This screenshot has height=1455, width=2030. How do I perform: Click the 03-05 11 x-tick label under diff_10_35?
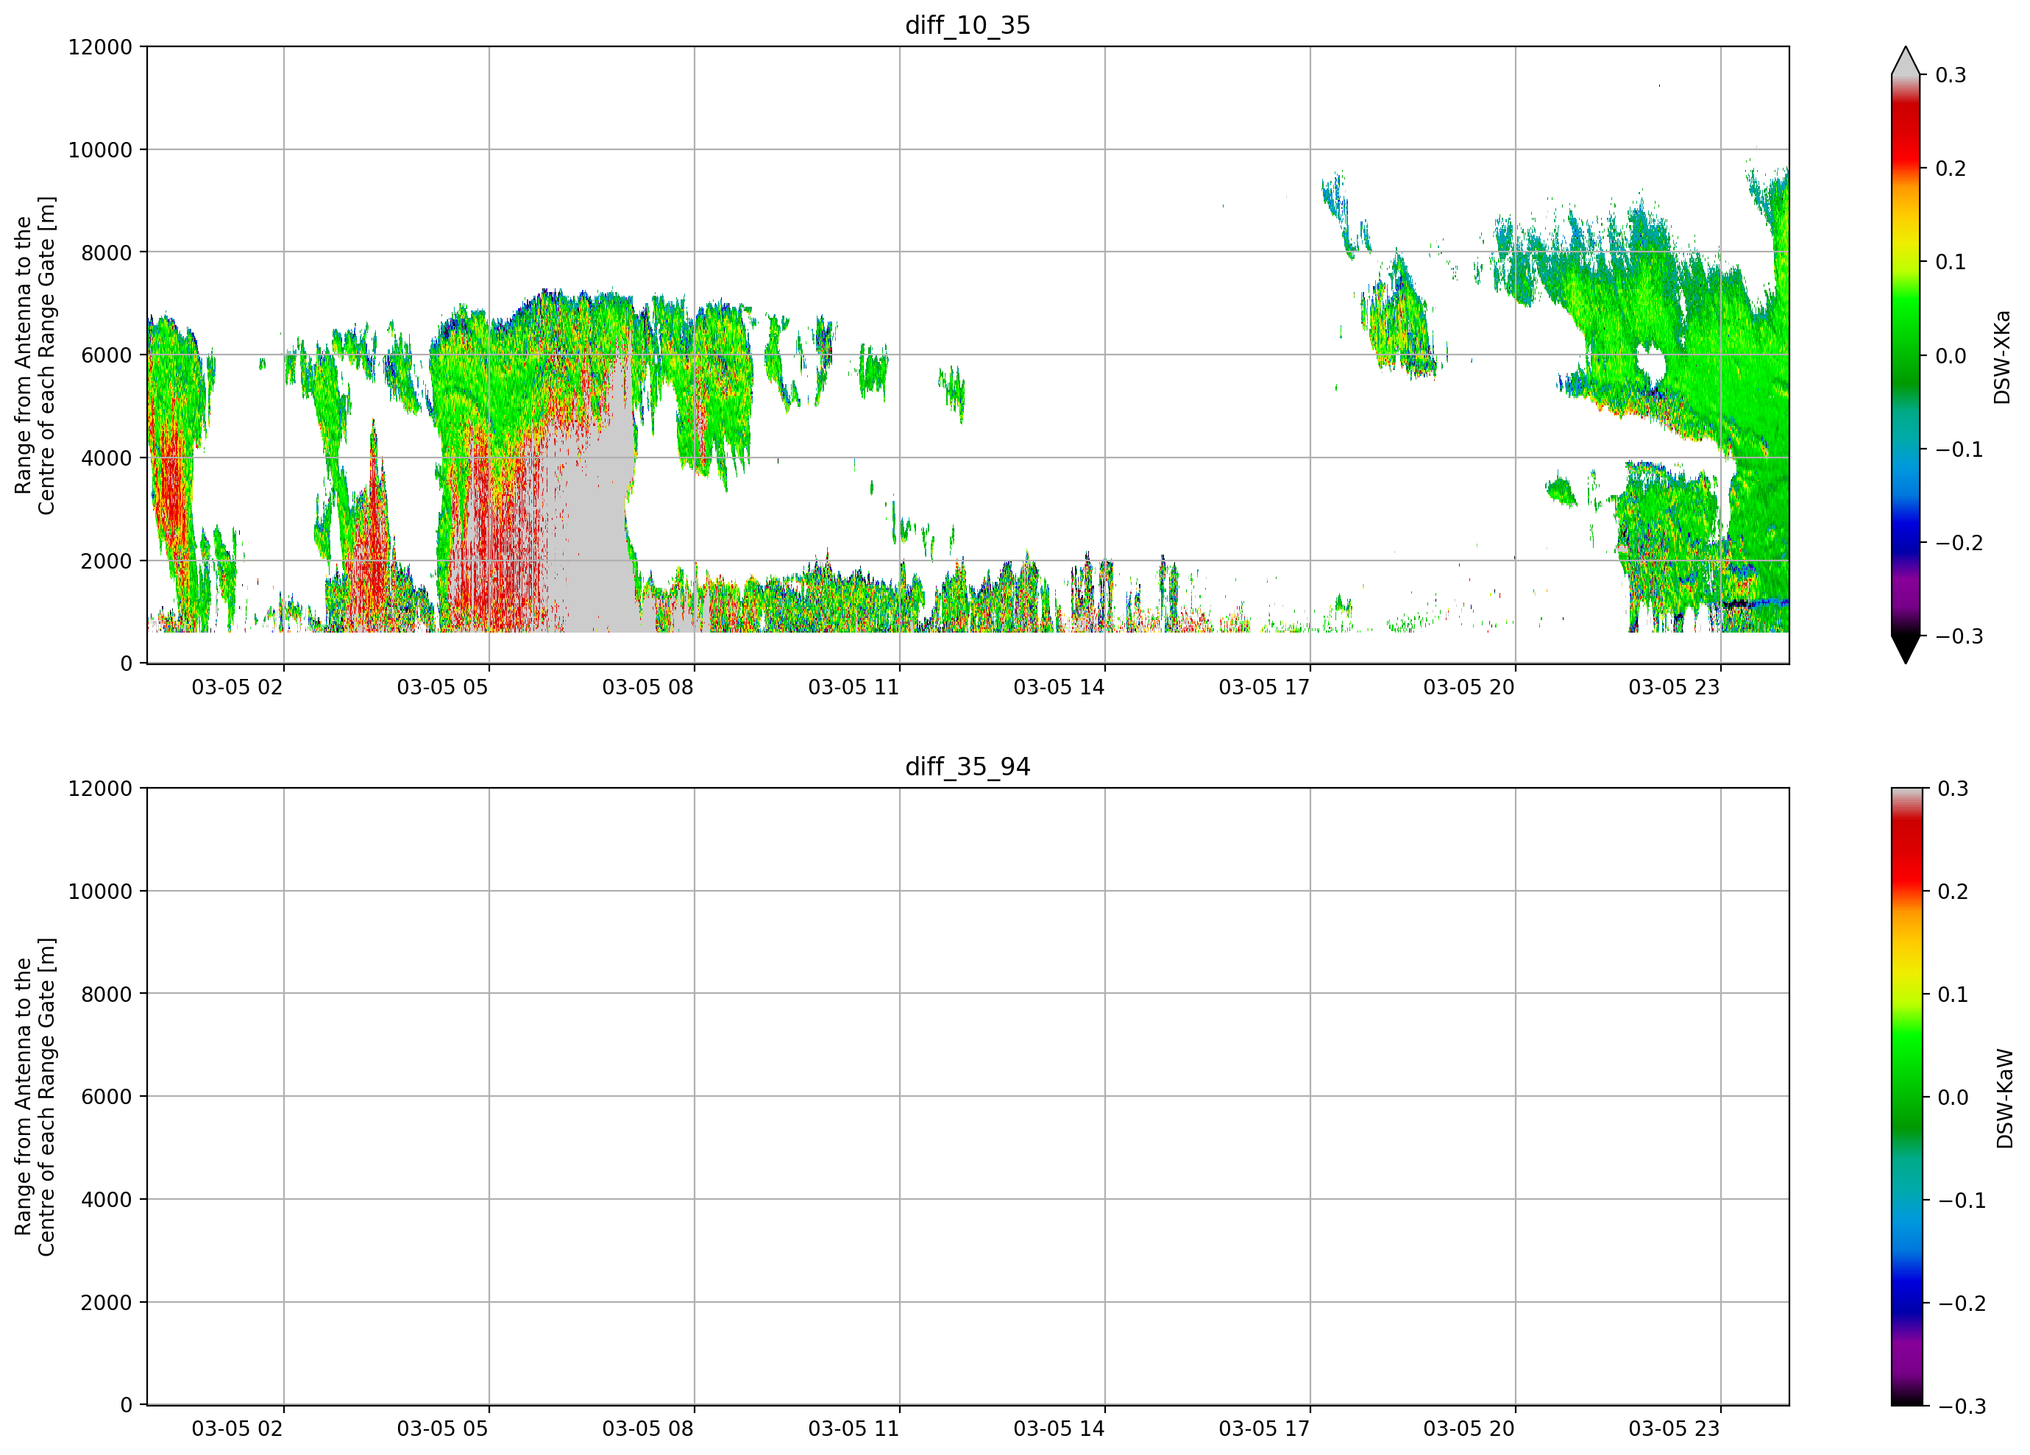[854, 687]
